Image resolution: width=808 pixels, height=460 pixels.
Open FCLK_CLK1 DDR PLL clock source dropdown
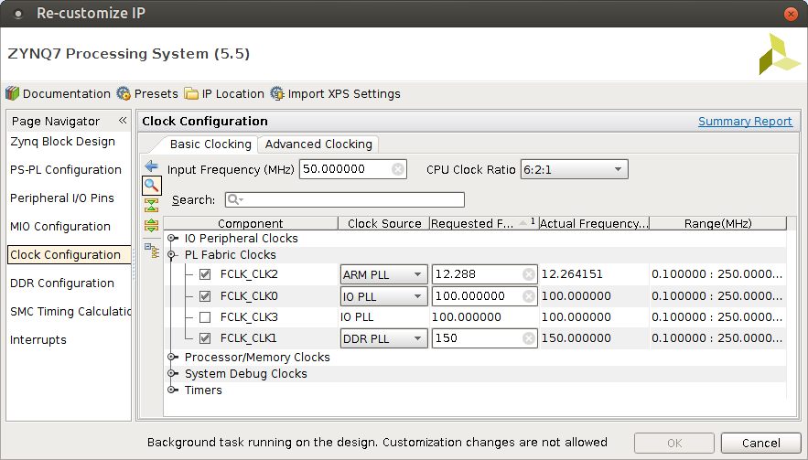pos(383,338)
